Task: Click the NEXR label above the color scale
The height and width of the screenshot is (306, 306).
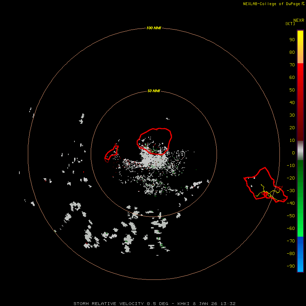Action: tap(299, 20)
